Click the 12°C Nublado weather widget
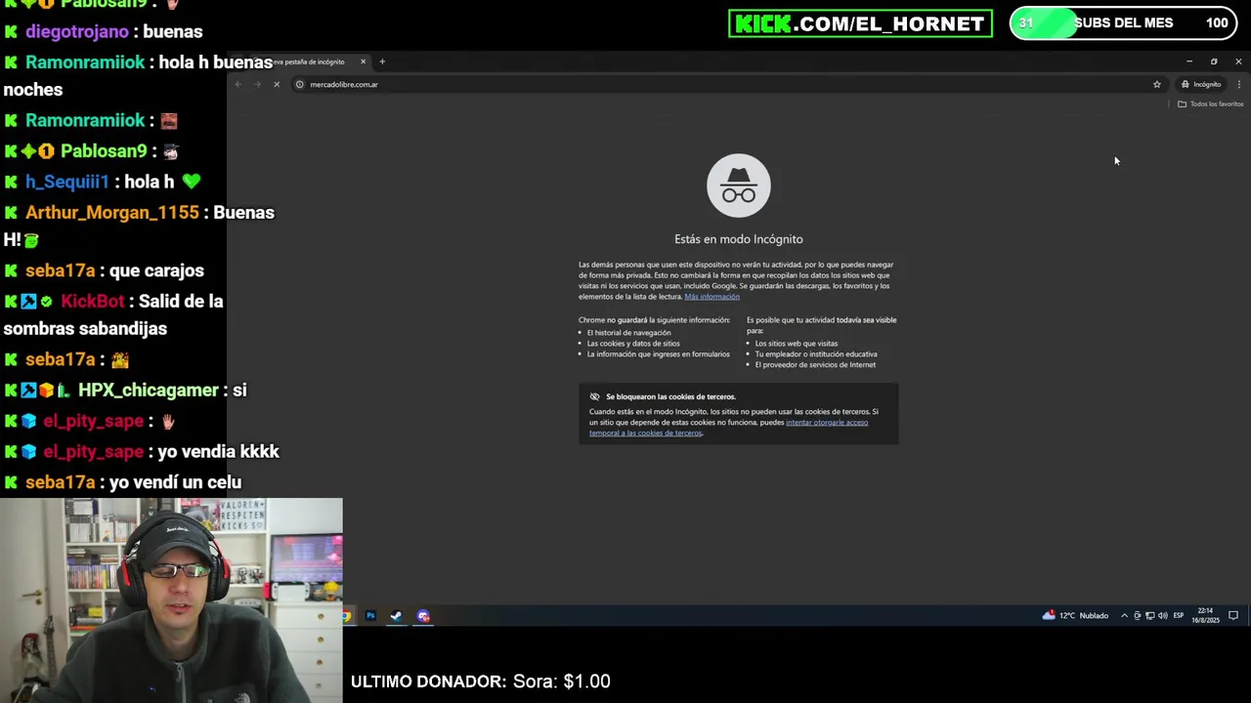 (x=1075, y=616)
